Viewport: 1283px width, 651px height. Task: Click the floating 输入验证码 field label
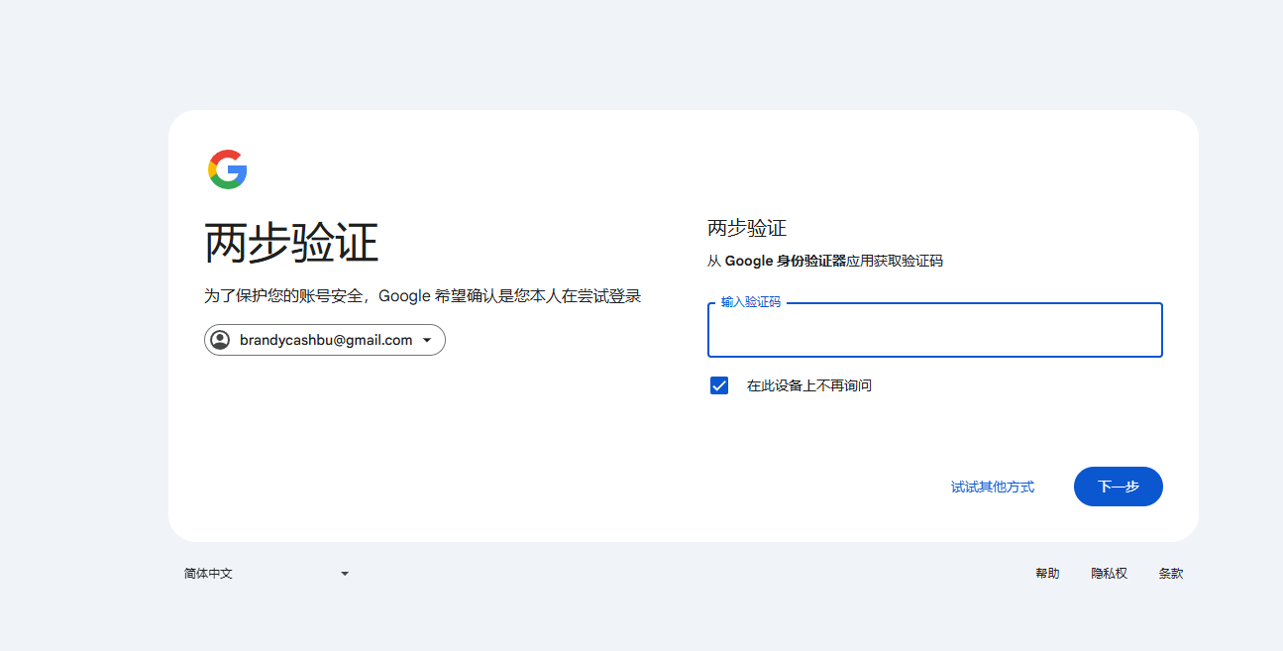[751, 302]
